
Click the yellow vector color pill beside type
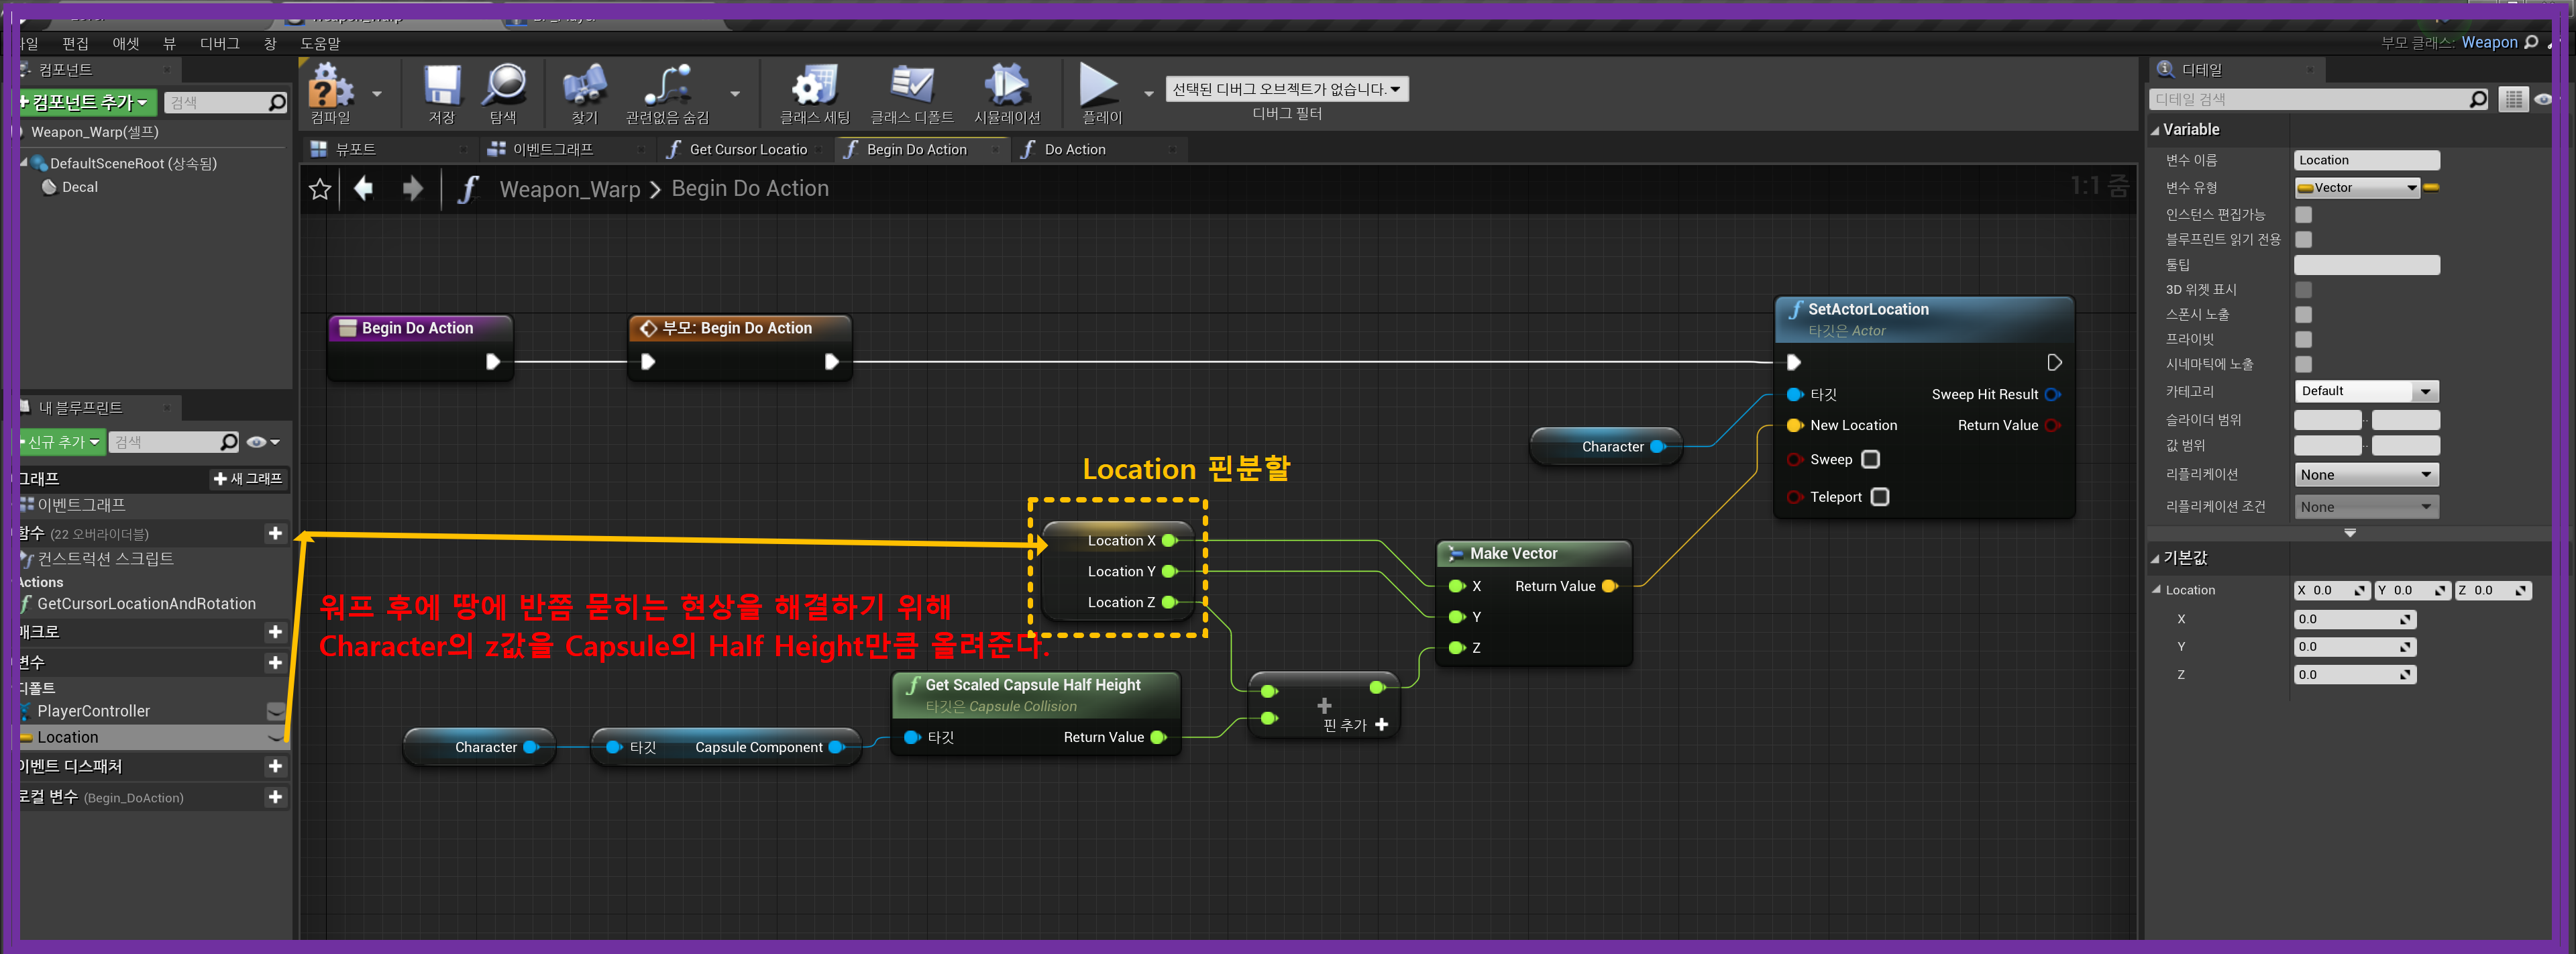2431,188
